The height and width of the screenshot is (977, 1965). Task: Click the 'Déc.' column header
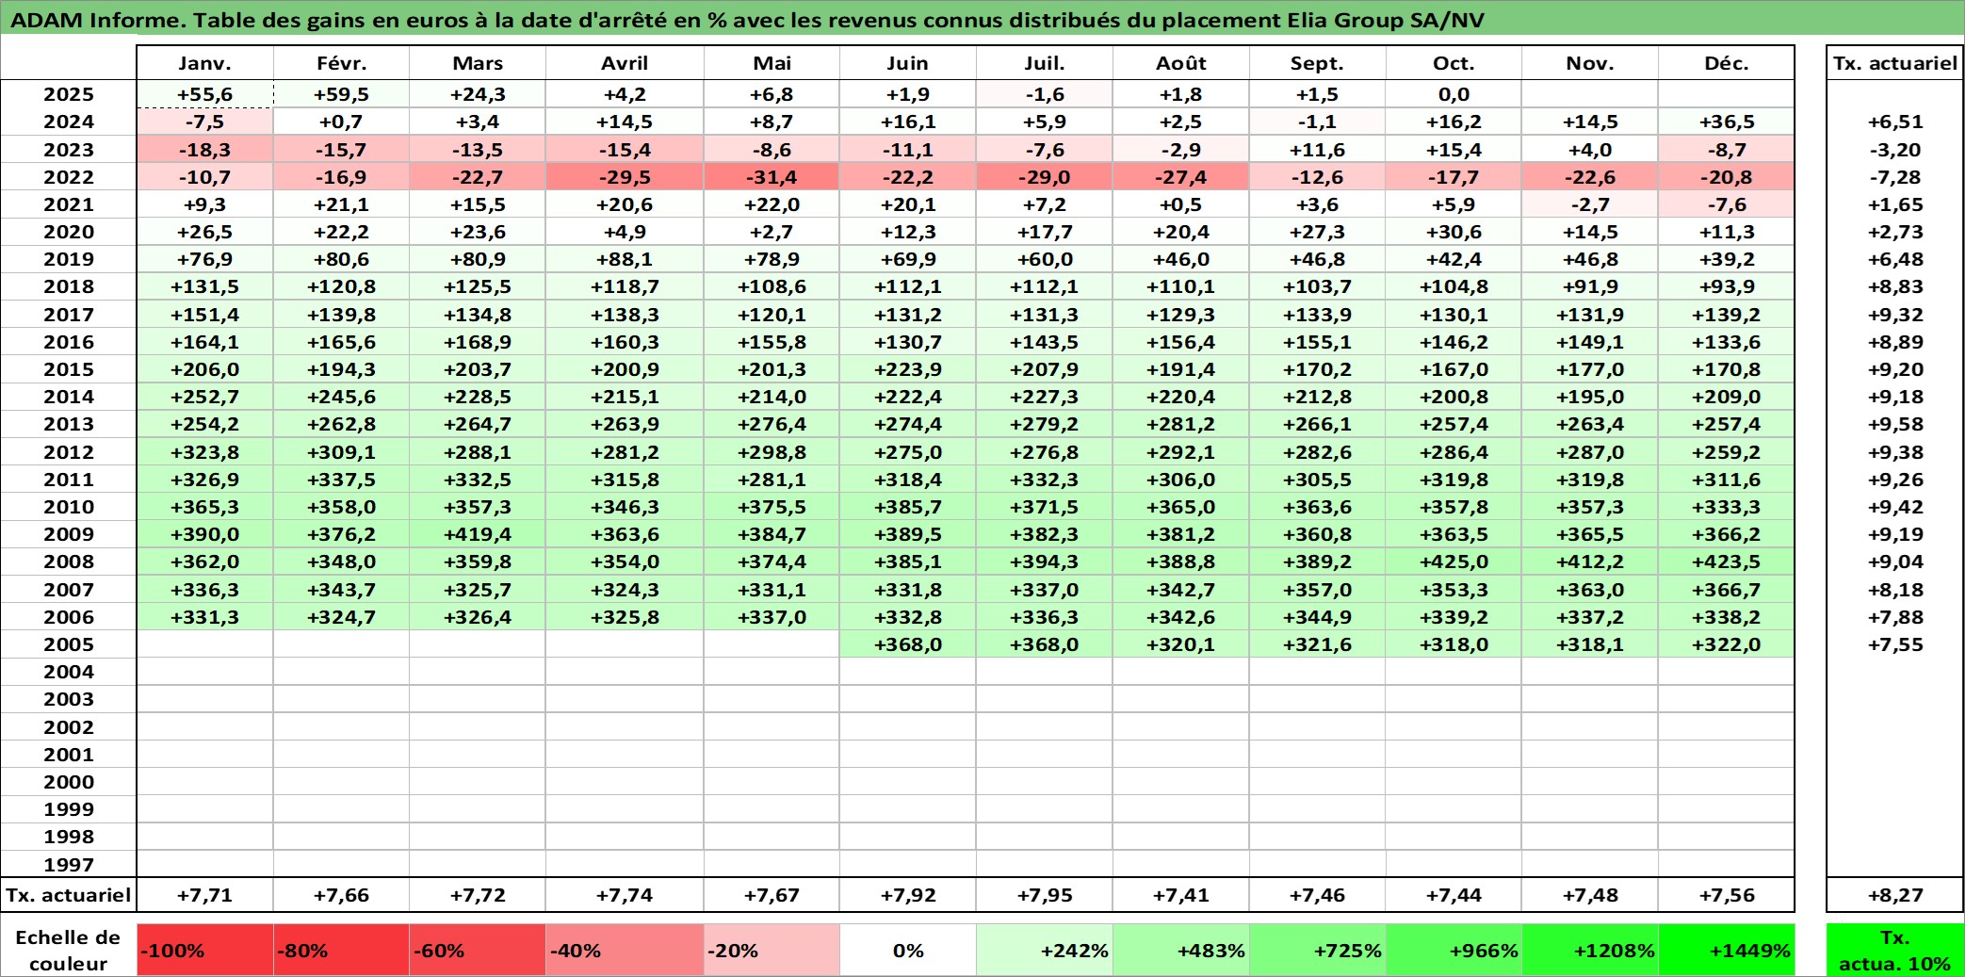point(1726,63)
